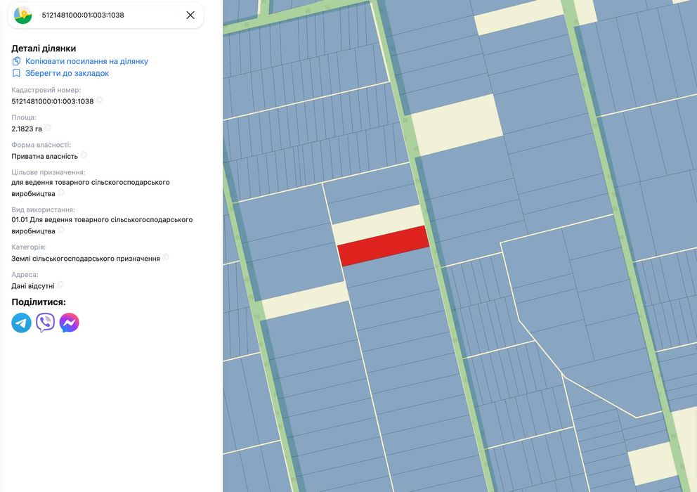
Task: Copy the 'Дані відсутні' address icon
Action: tap(60, 285)
